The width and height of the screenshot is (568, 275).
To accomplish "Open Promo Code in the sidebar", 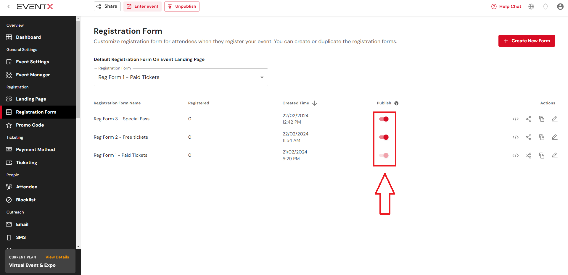I will 38,125.
